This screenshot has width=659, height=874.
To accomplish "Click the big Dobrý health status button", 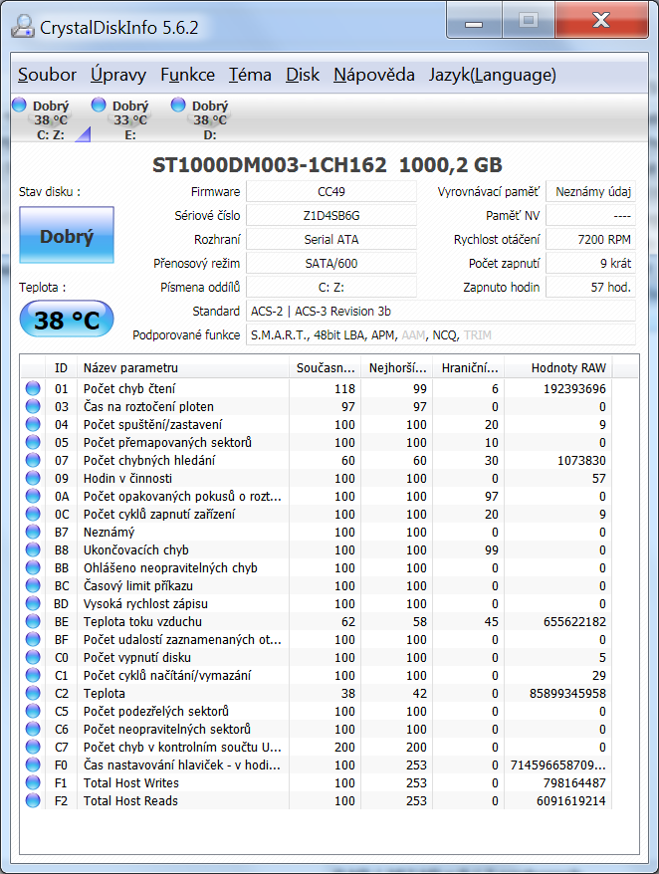I will [67, 235].
